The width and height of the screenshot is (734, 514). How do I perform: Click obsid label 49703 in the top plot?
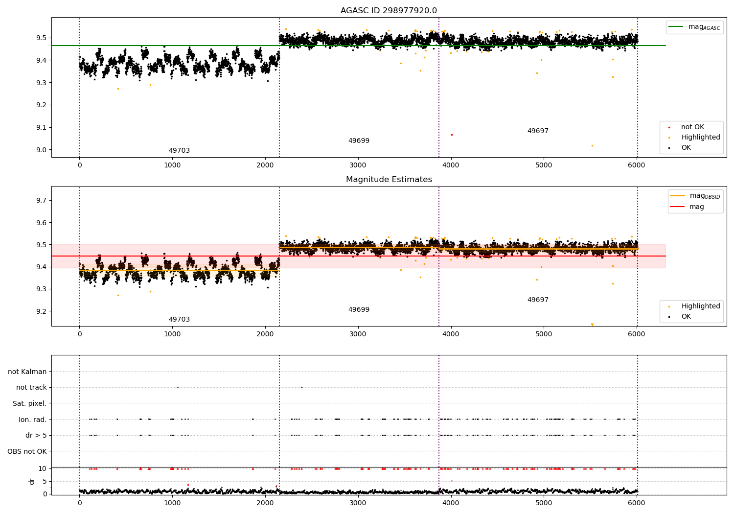pyautogui.click(x=179, y=151)
